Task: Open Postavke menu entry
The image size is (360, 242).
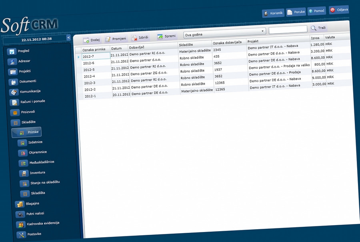Action: coord(34,234)
